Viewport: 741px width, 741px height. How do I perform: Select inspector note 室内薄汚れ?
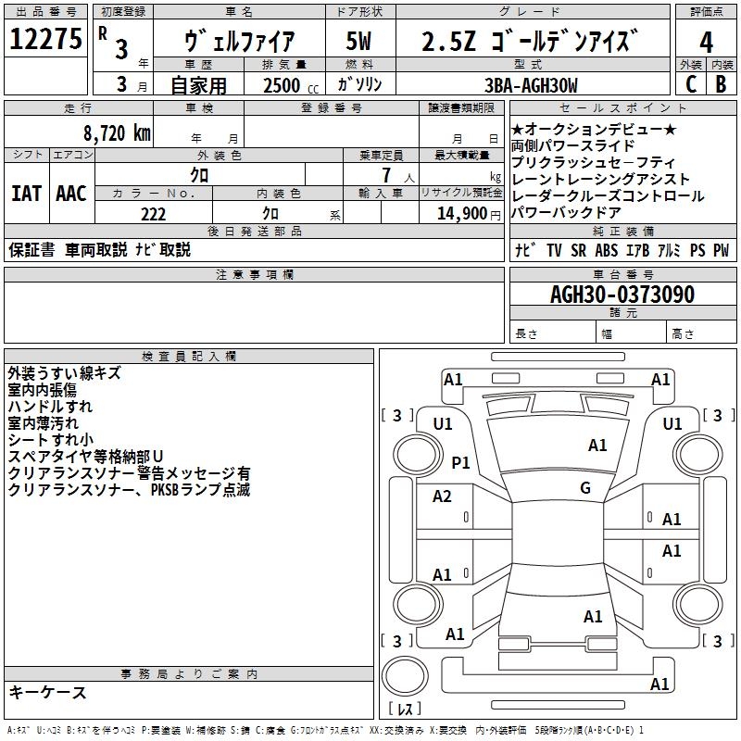(43, 423)
